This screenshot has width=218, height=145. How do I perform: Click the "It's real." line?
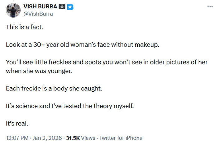(x=17, y=123)
